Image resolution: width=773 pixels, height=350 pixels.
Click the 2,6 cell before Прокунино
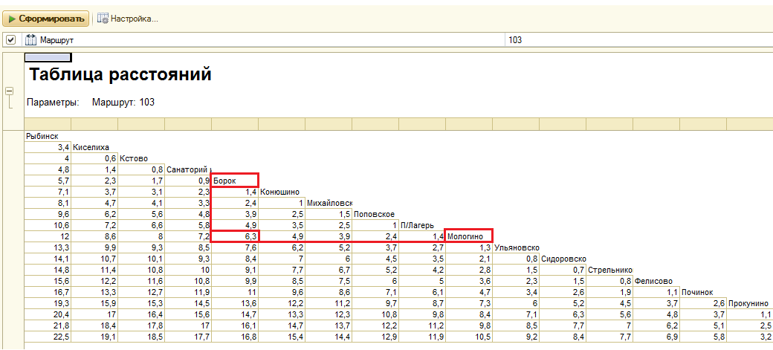tap(703, 303)
